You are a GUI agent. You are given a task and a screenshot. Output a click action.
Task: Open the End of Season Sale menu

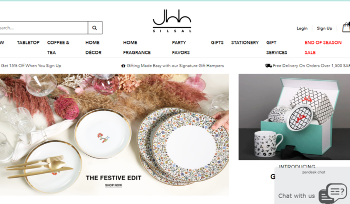tap(323, 47)
